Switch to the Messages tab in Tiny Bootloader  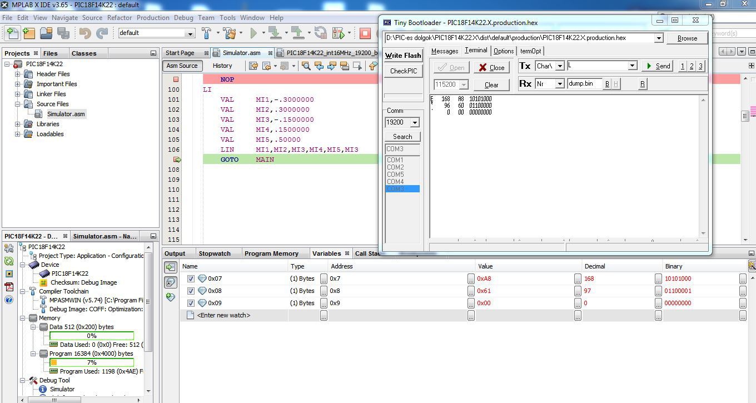pyautogui.click(x=445, y=51)
